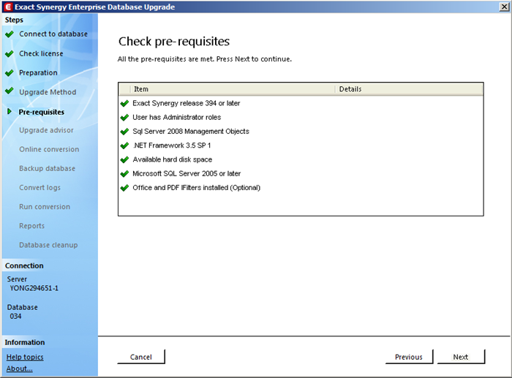Viewport: 512px width, 378px height.
Task: Click checkmark icon for Sql Server 2008 Management Objects
Action: [124, 132]
